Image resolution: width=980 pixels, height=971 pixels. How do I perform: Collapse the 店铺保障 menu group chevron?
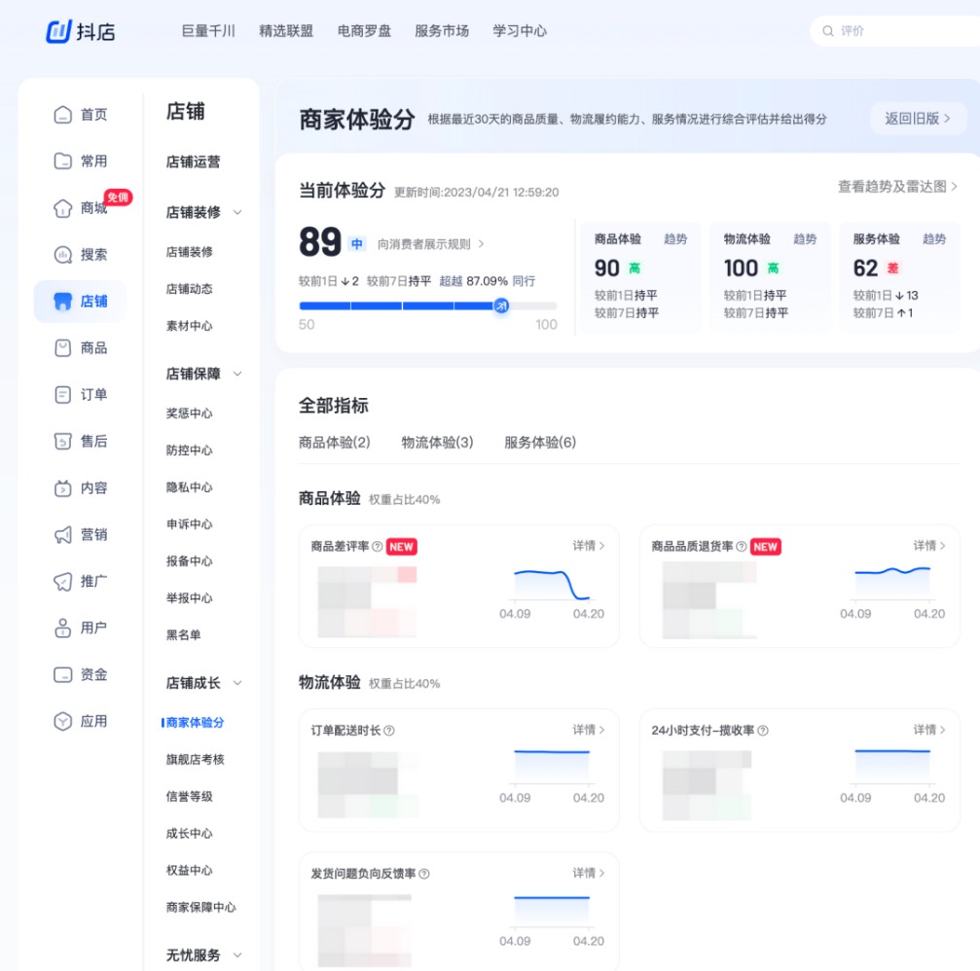(x=237, y=374)
